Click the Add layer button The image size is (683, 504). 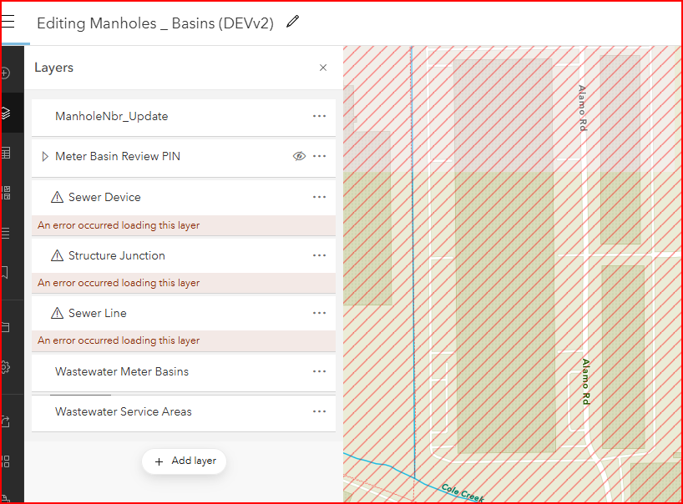pos(184,461)
